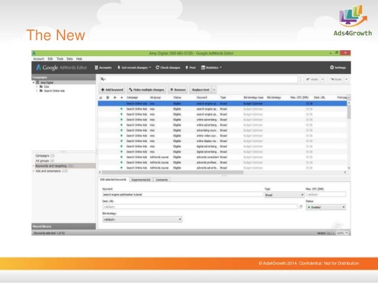Click the Undo arrow button
The width and height of the screenshot is (378, 283).
coord(312,79)
